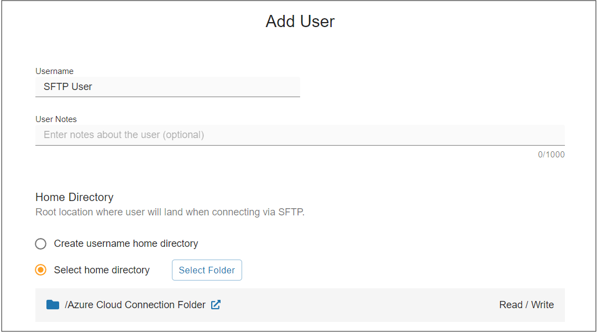Click the Username field label
This screenshot has width=597, height=333.
(x=54, y=71)
